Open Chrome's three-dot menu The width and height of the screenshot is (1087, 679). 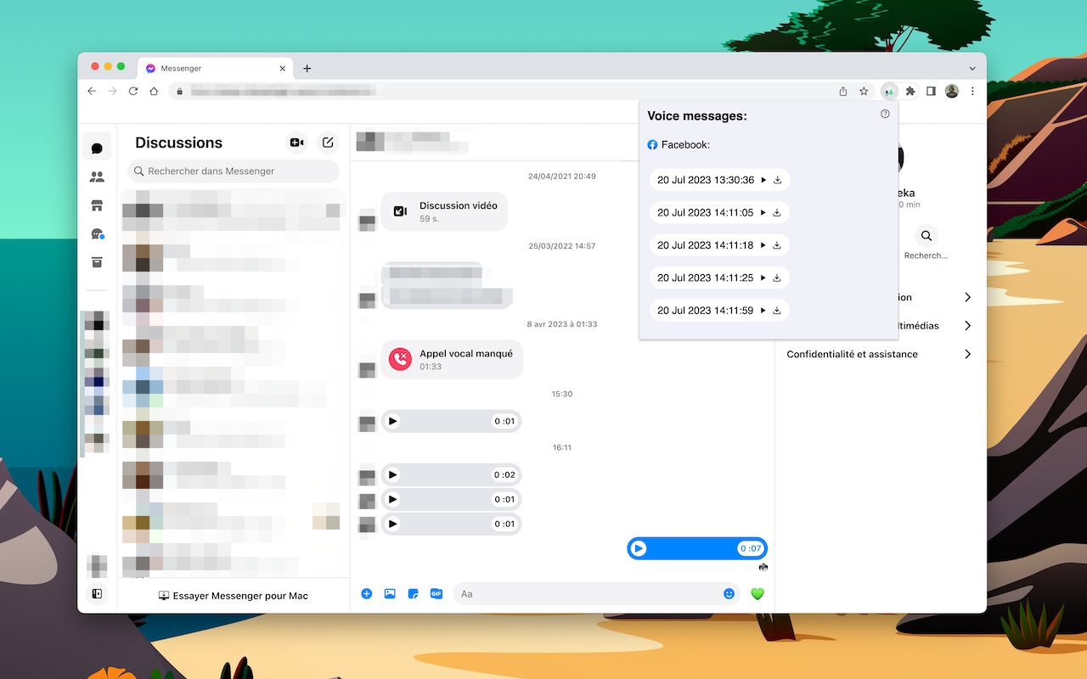point(972,91)
